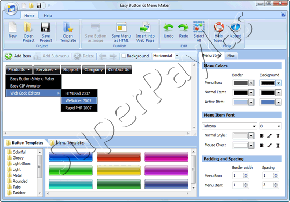Open the About info icon
290x202 pixels.
pyautogui.click(x=235, y=27)
